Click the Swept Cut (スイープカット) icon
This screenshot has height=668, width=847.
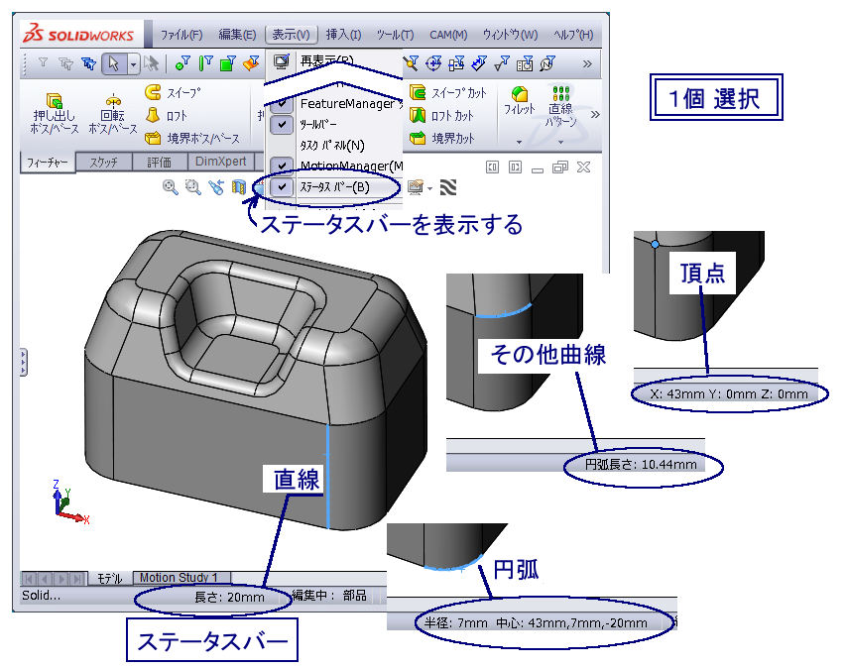(x=418, y=92)
